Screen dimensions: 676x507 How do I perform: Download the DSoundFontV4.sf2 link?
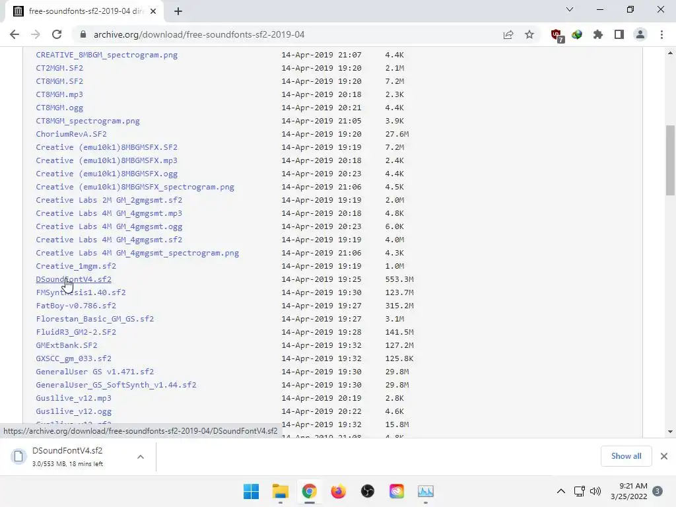(x=74, y=279)
